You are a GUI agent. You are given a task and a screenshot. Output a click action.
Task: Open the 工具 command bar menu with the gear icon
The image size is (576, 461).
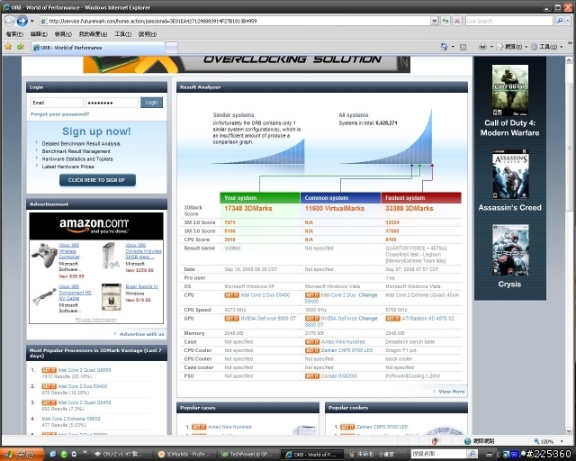point(546,47)
